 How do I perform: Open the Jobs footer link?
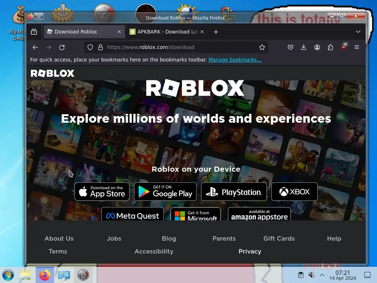point(114,238)
